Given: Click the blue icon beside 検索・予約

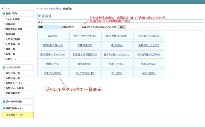Looking at the screenshot, I should (x=4, y=14).
